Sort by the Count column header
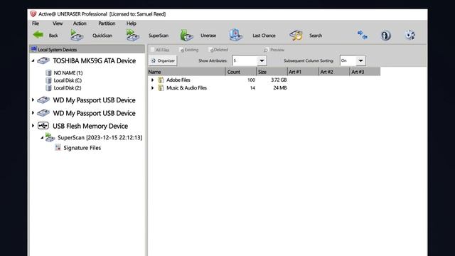Viewport: 455px width, 256px height. point(241,72)
